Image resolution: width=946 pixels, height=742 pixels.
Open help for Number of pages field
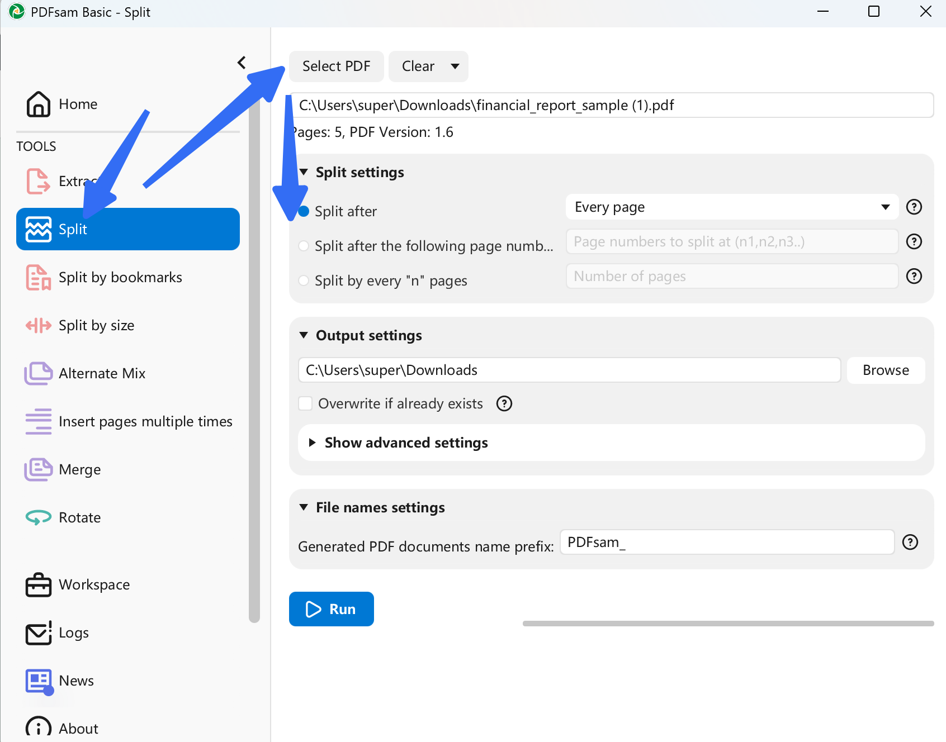coord(914,276)
